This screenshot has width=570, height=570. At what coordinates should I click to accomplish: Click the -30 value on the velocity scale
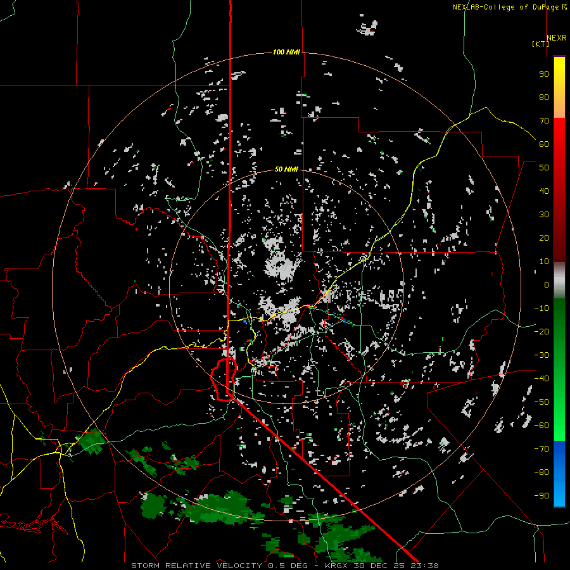[541, 355]
